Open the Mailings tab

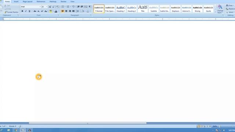[x=53, y=1]
